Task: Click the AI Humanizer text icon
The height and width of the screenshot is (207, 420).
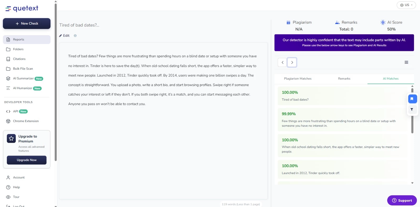Action: click(8, 88)
